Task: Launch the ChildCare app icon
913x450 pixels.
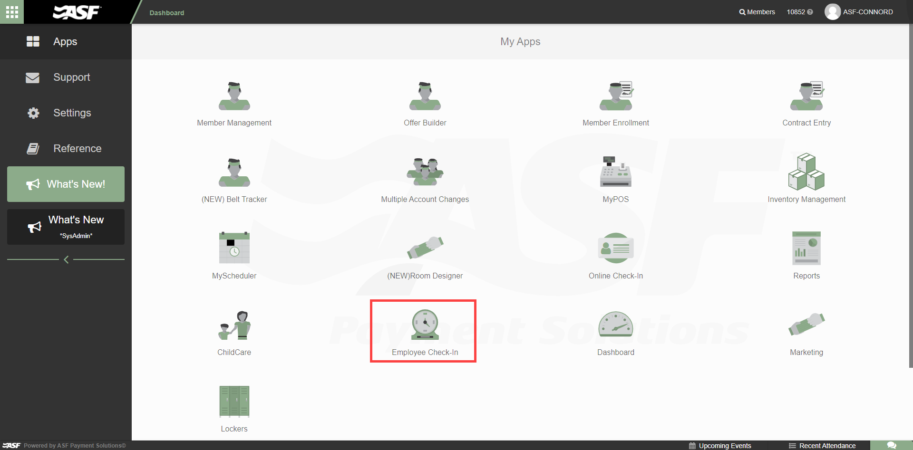Action: click(234, 326)
